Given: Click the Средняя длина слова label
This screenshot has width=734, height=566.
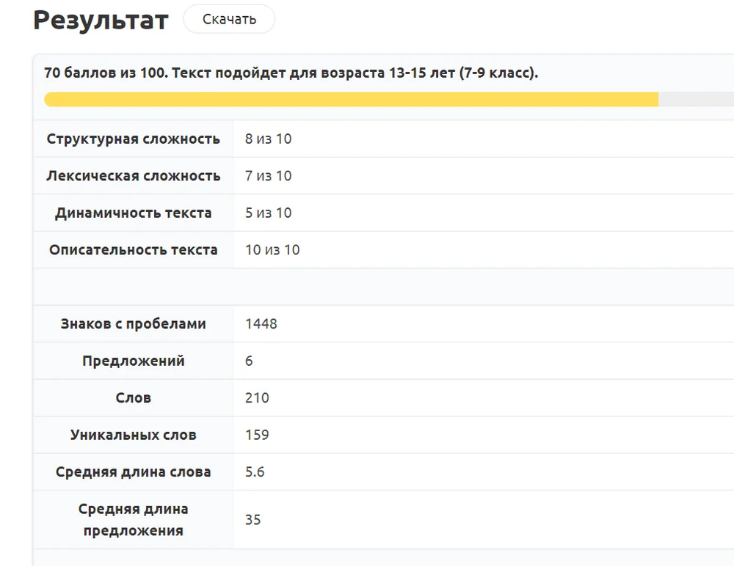Looking at the screenshot, I should point(133,472).
